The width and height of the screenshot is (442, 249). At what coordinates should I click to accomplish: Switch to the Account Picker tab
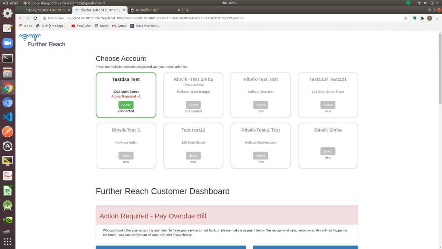pyautogui.click(x=154, y=10)
